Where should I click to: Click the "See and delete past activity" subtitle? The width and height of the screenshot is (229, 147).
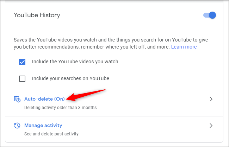51,134
